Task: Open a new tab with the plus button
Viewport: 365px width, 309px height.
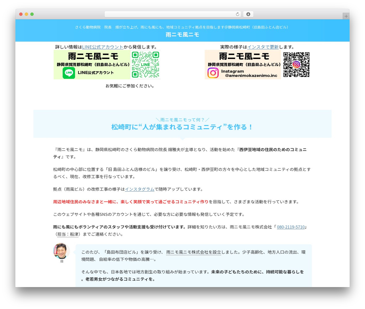Action: pos(346,16)
